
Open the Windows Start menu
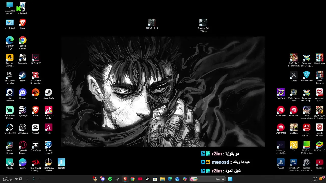pos(230,179)
